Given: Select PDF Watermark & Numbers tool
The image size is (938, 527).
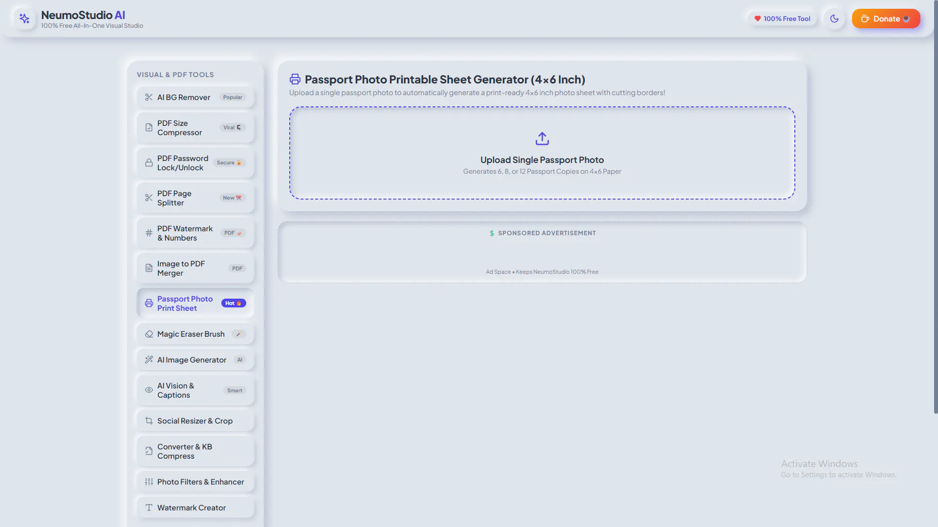Looking at the screenshot, I should pos(195,233).
